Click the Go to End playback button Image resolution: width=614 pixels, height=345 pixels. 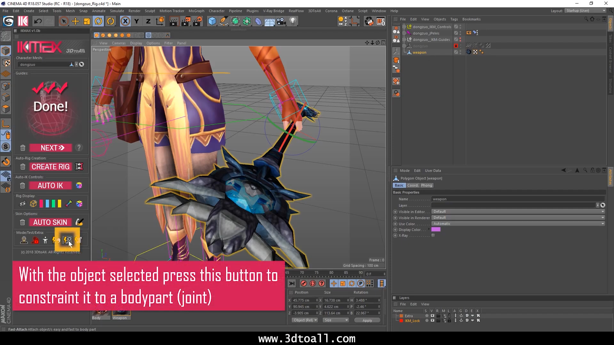[292, 283]
